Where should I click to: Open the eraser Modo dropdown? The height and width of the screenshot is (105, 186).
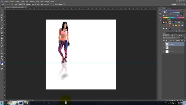(x=22, y=4)
